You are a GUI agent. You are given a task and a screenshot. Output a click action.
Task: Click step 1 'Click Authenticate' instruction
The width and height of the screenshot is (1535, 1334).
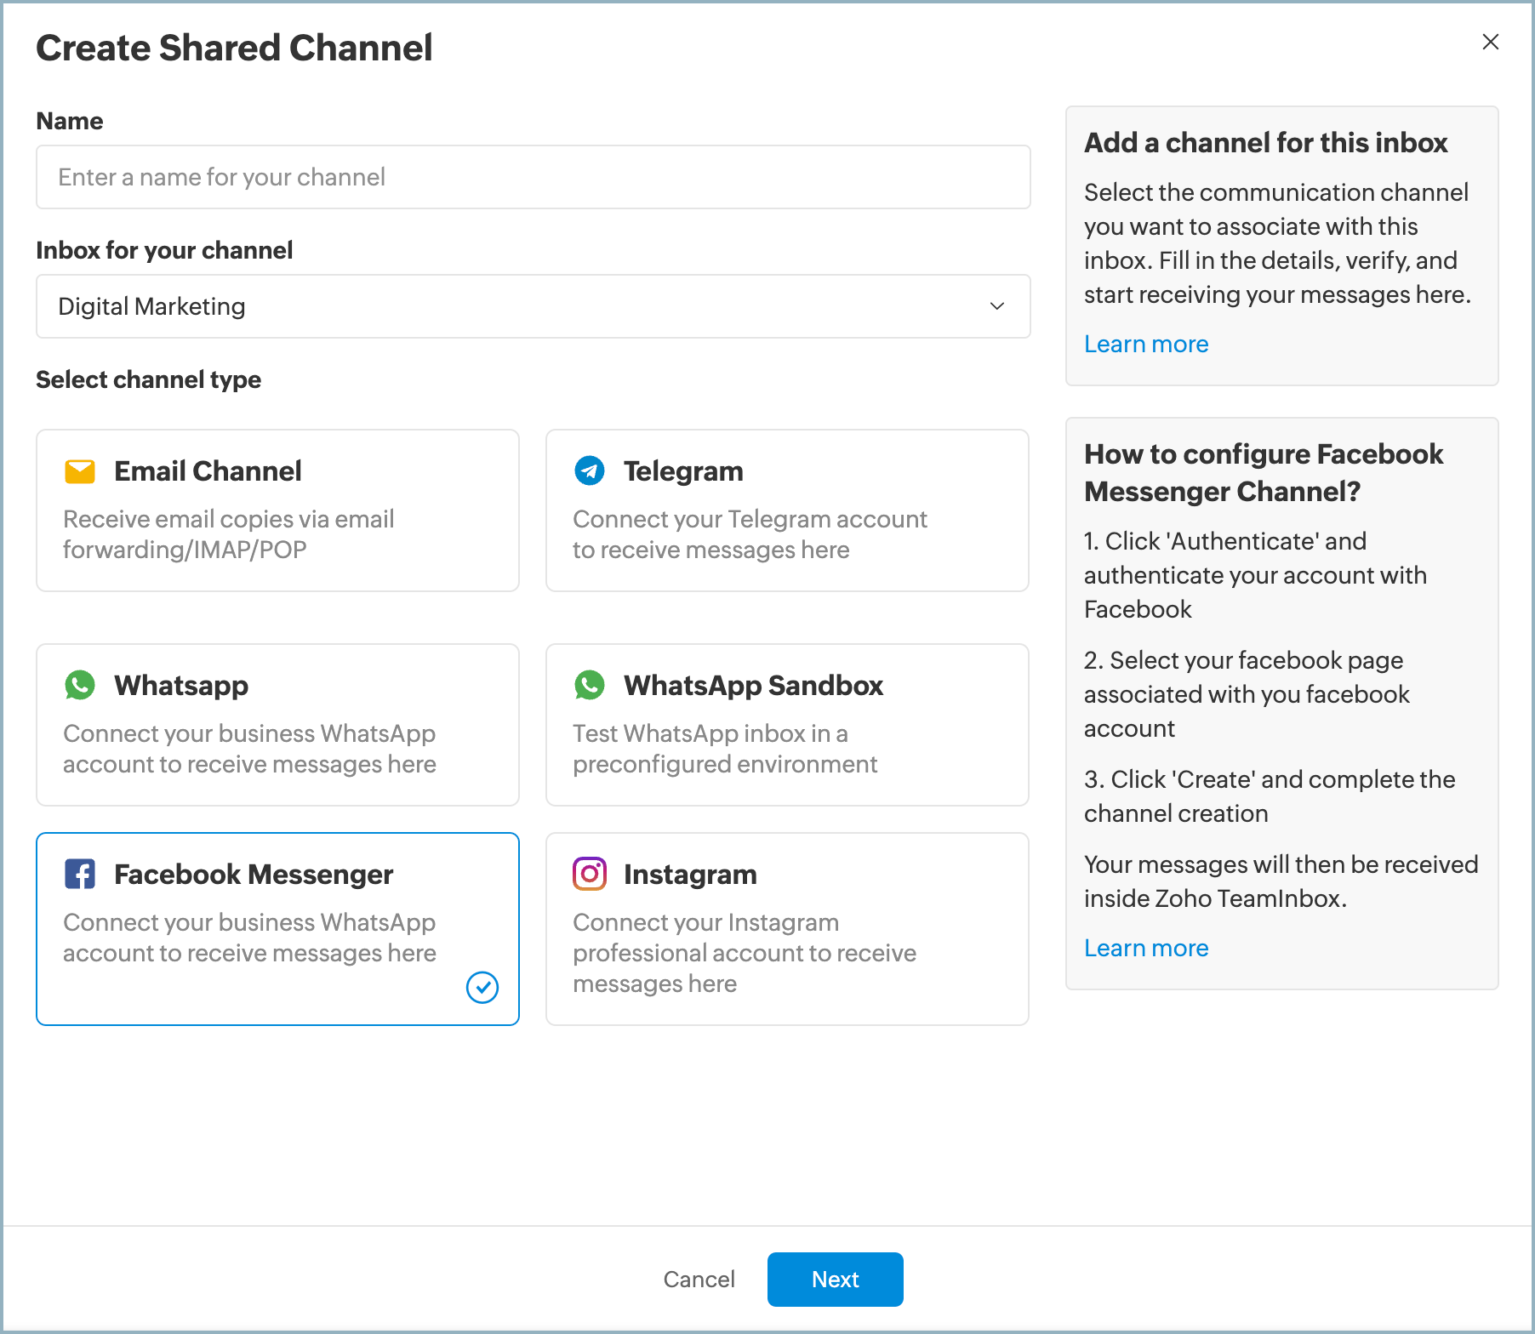(1255, 575)
